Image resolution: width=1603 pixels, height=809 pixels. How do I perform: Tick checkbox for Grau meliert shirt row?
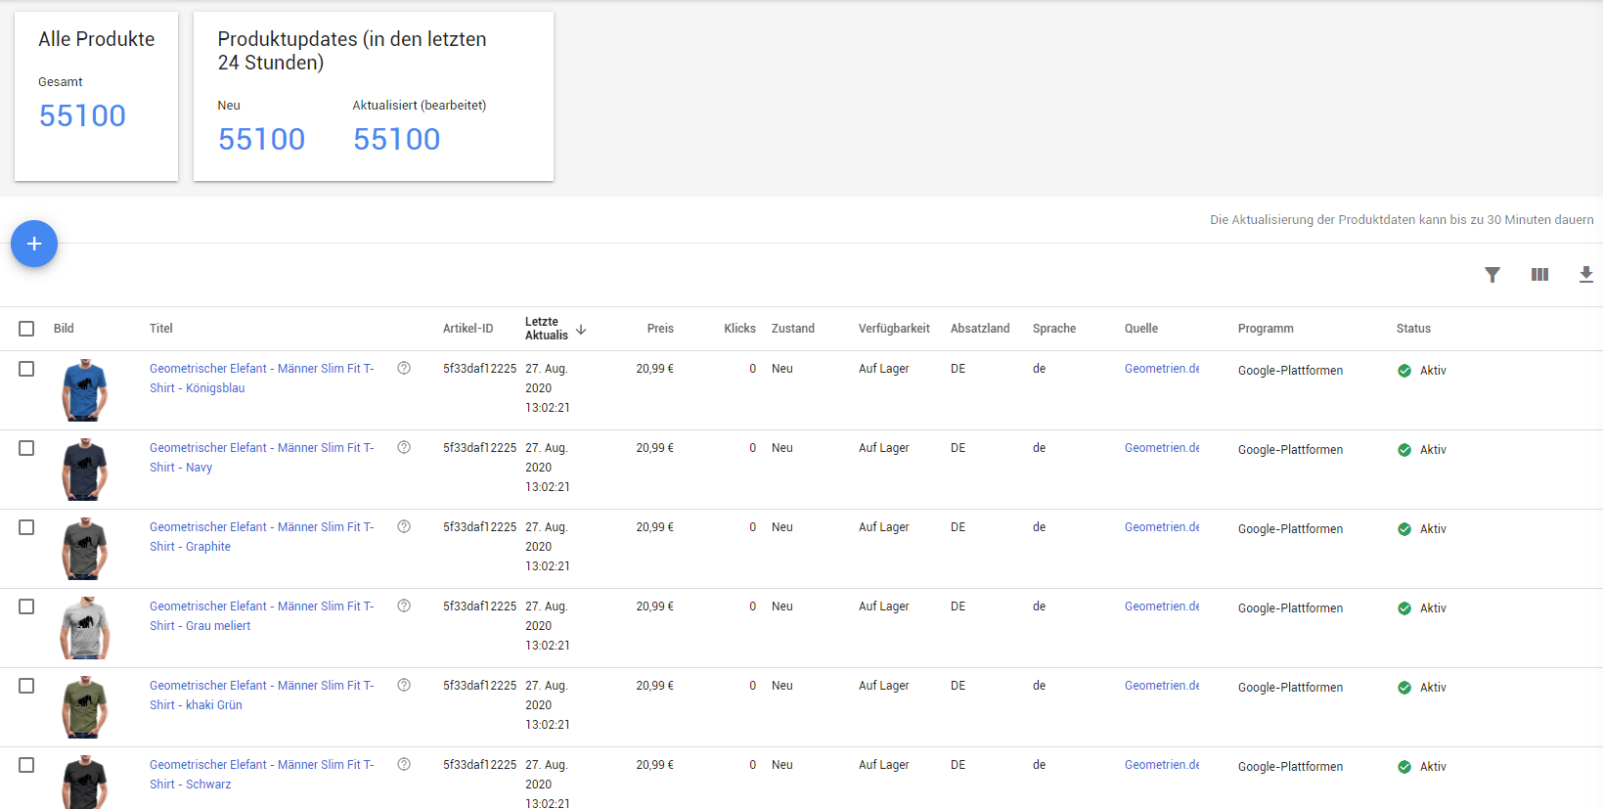click(x=26, y=607)
